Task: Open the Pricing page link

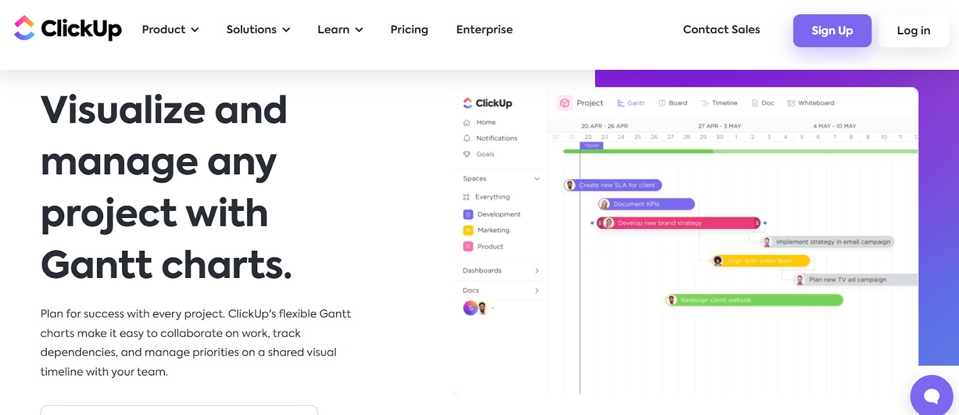Action: (x=409, y=29)
